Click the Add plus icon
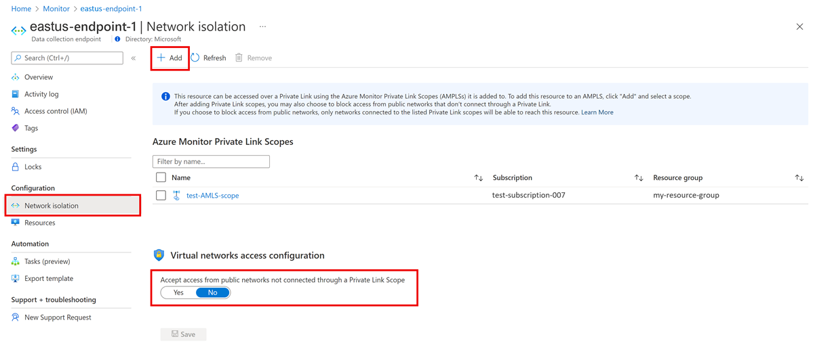This screenshot has height=354, width=813. point(161,58)
